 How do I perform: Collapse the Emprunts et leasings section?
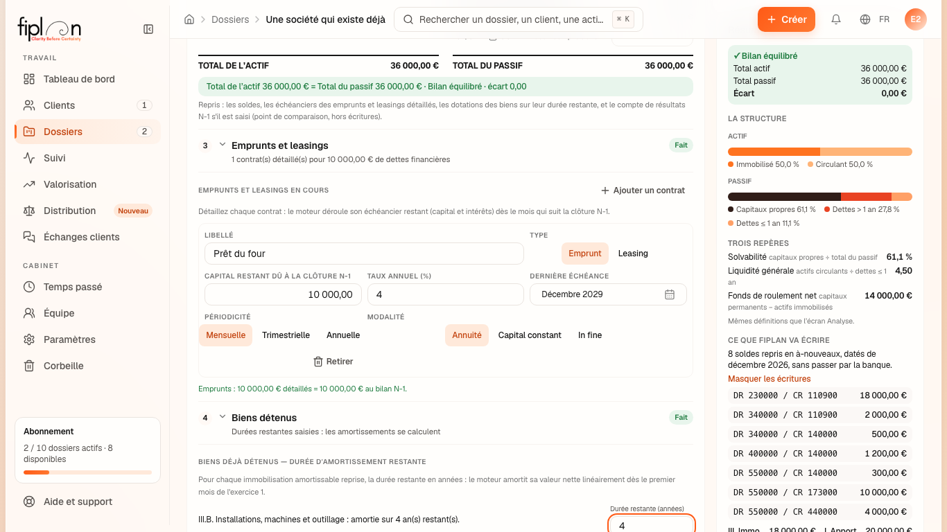pyautogui.click(x=223, y=145)
